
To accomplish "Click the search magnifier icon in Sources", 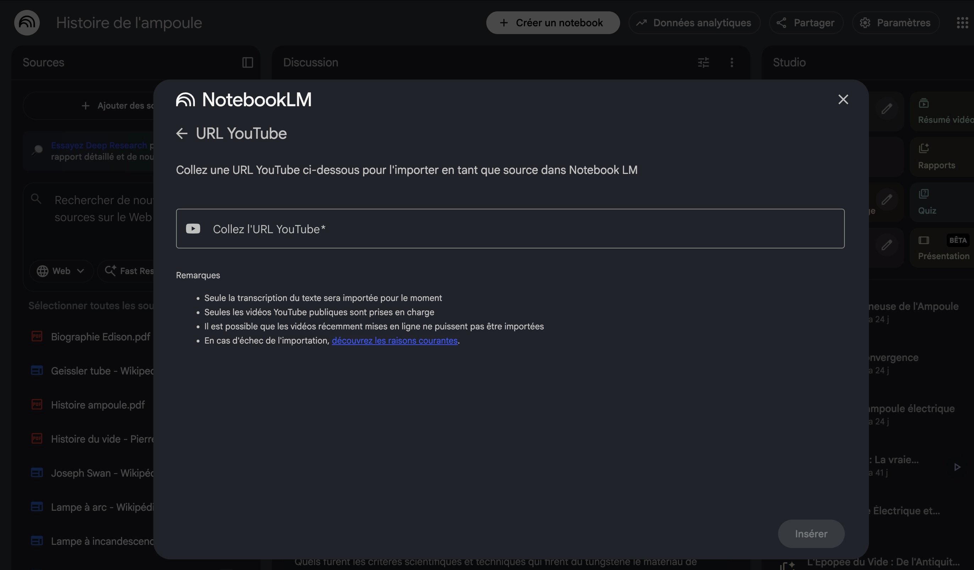I will [36, 199].
